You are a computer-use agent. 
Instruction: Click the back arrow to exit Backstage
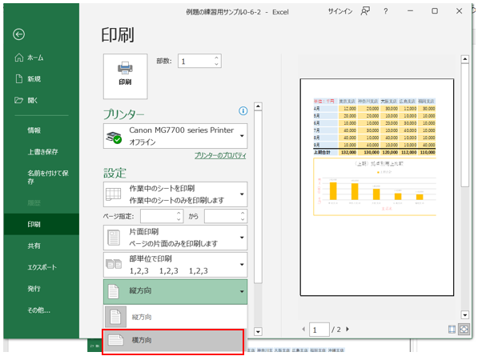18,34
